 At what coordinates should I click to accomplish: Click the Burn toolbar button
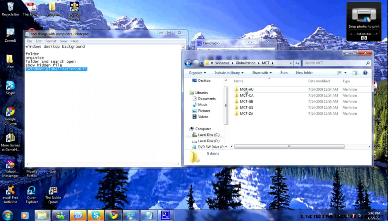click(284, 72)
